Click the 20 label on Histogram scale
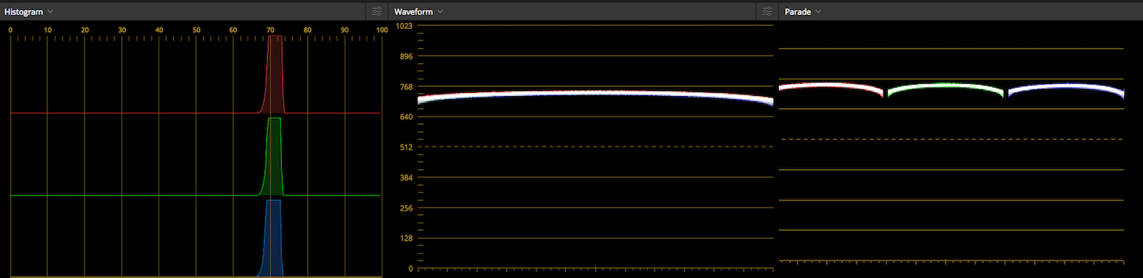1143x278 pixels. (85, 30)
